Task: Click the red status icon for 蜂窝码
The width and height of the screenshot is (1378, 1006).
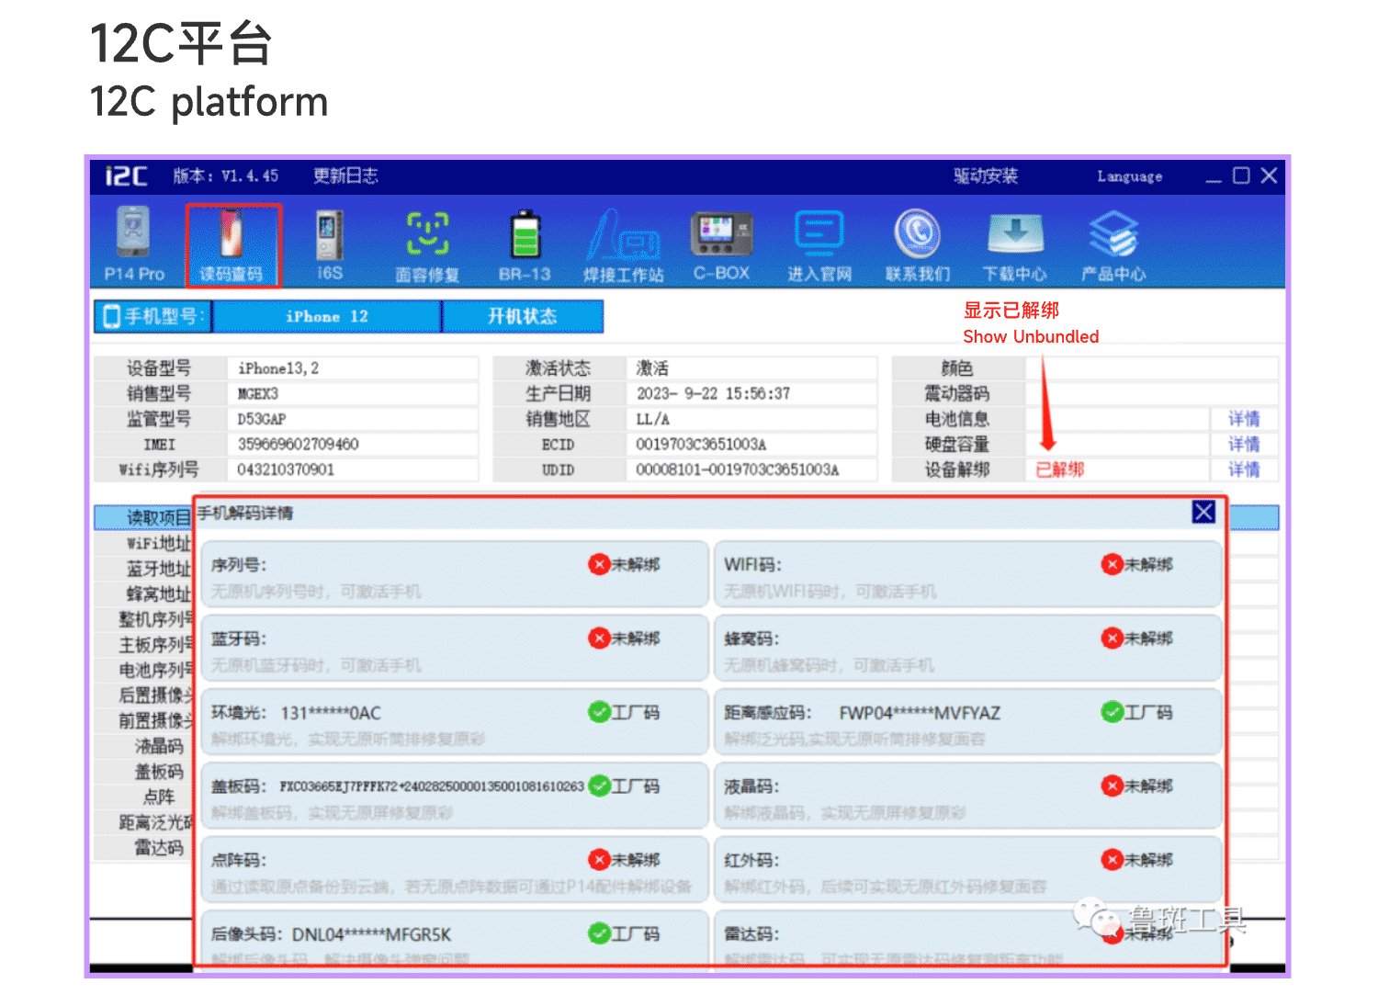Action: coord(1113,638)
